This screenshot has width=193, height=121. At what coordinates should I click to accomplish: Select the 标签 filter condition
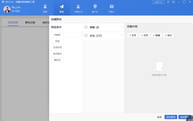click(x=57, y=41)
